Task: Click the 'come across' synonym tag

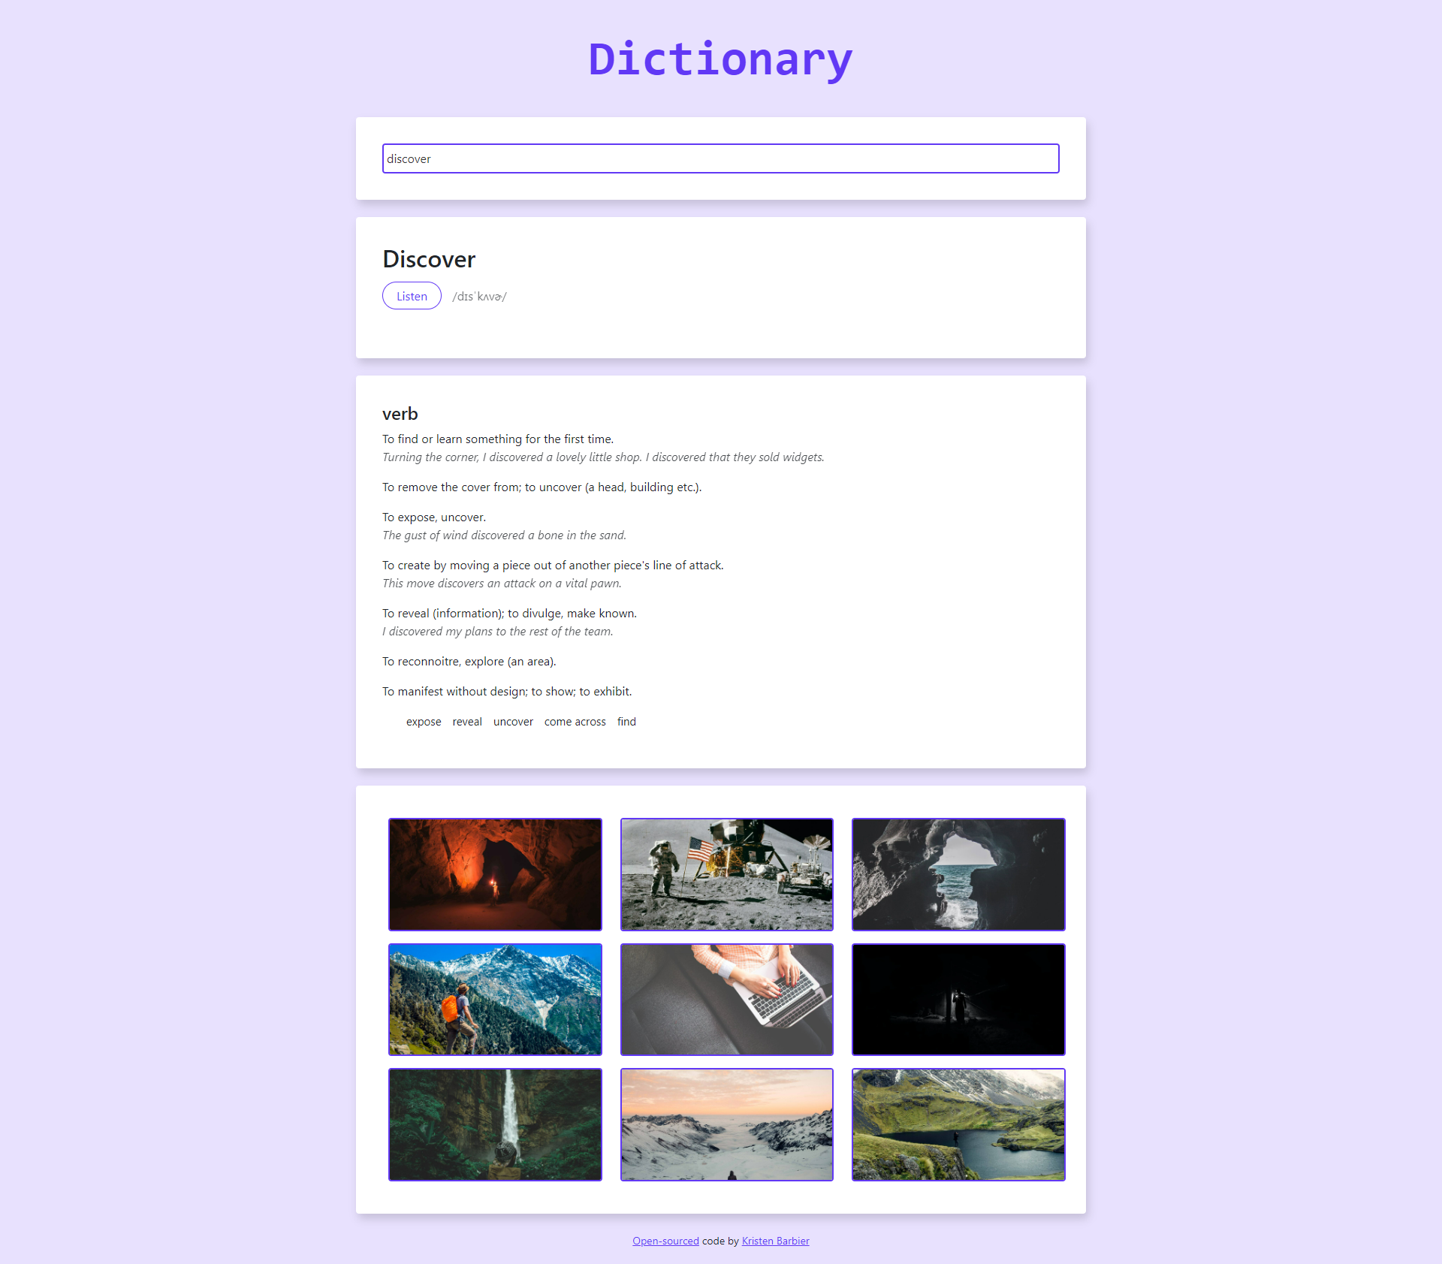Action: pos(574,721)
